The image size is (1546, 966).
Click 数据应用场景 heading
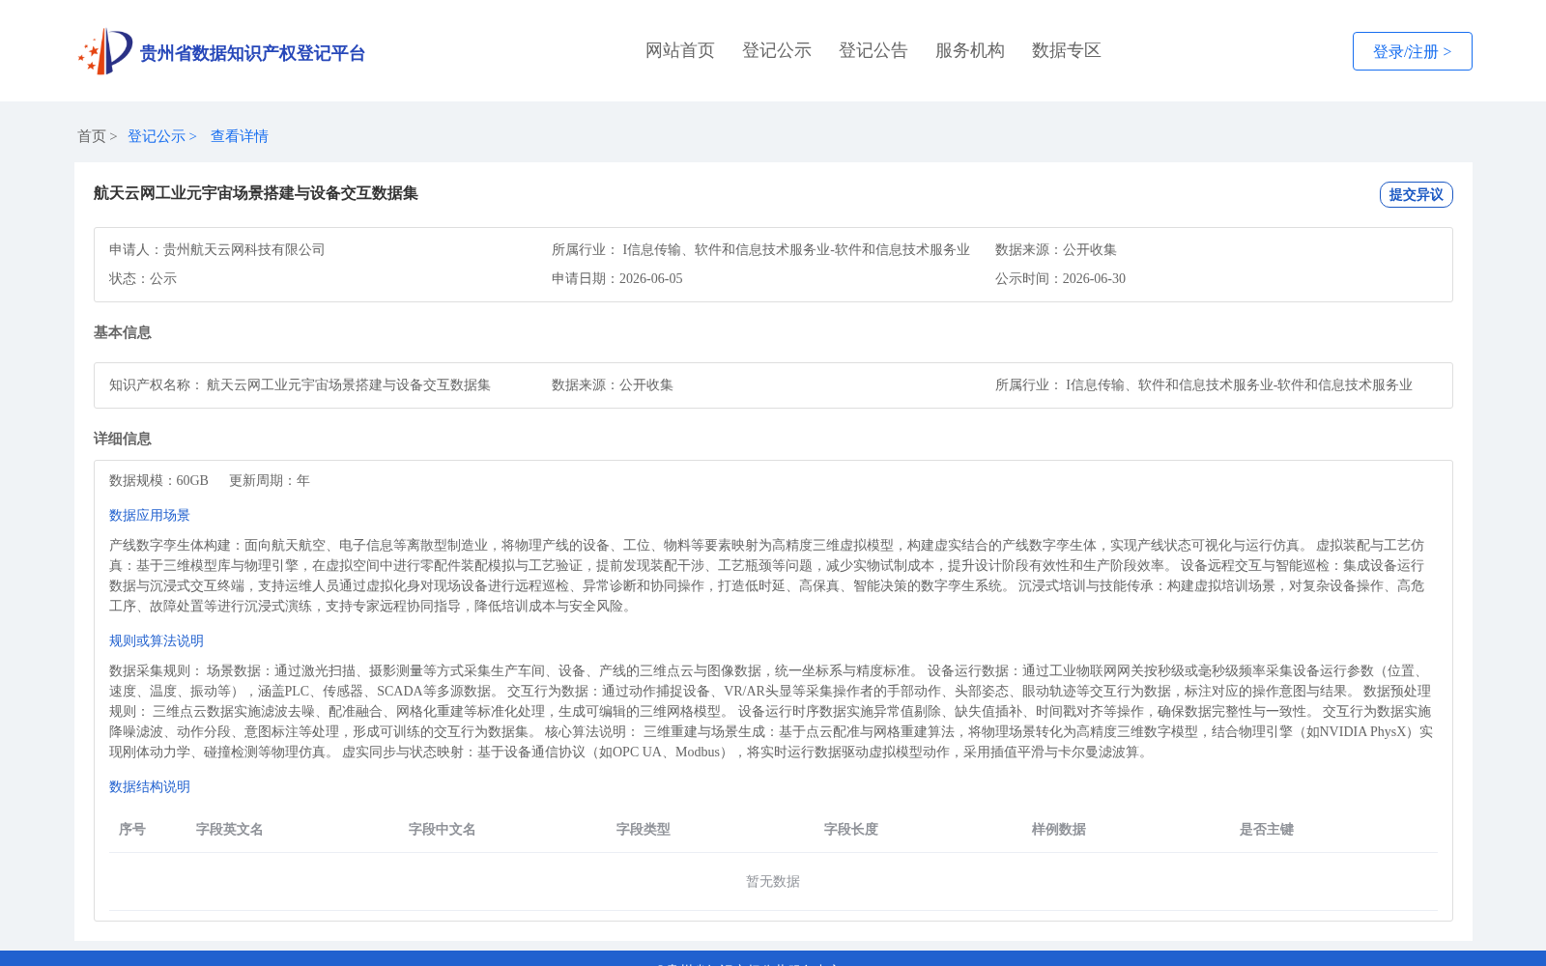coord(150,515)
